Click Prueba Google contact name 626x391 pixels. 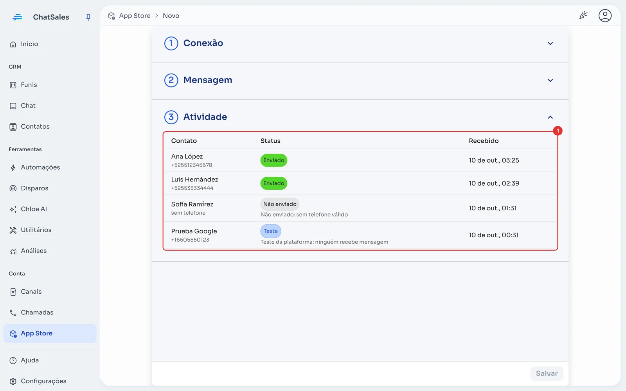pyautogui.click(x=194, y=231)
